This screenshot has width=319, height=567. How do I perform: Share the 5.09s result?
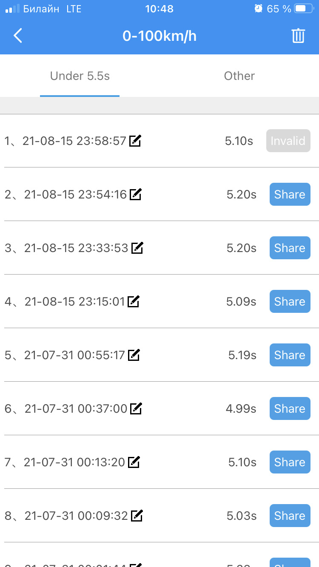(290, 301)
